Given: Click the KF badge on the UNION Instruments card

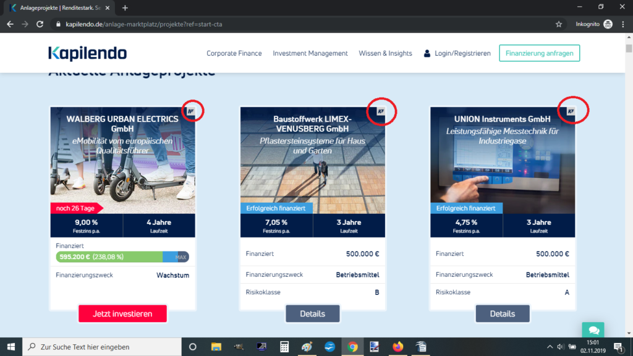Looking at the screenshot, I should point(571,111).
